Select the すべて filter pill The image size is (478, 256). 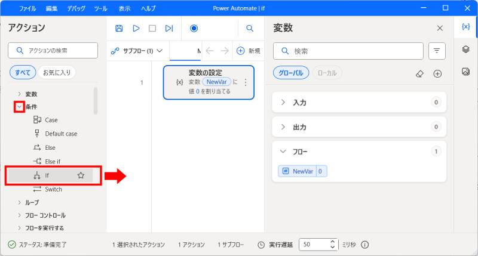coord(23,72)
